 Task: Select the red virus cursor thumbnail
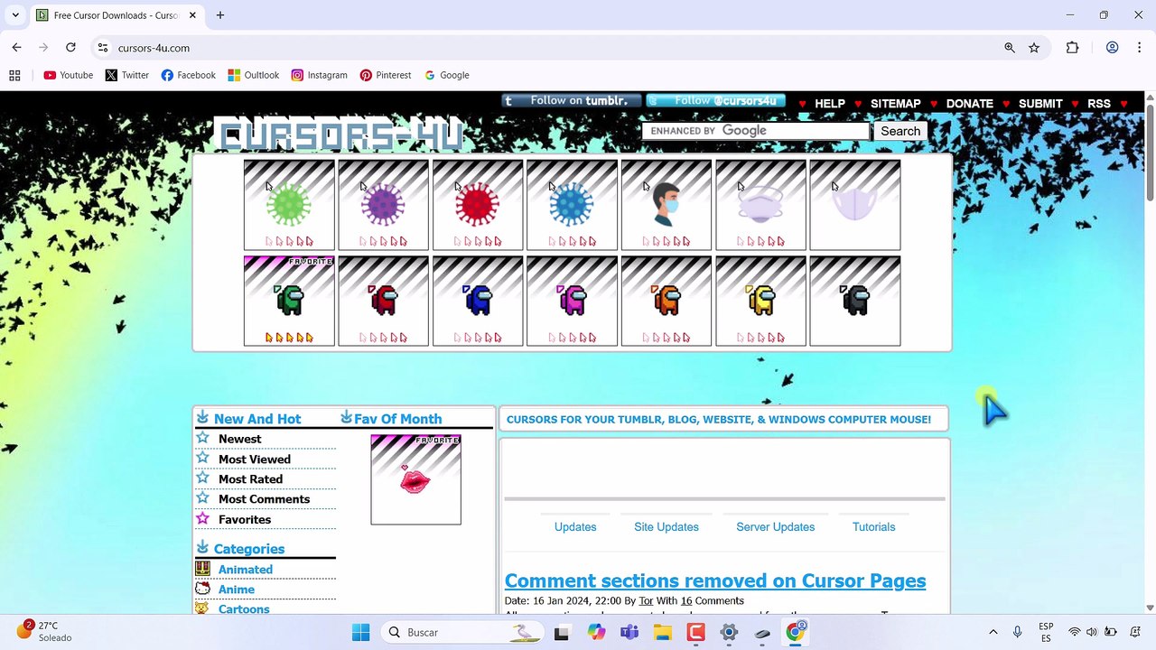(478, 205)
